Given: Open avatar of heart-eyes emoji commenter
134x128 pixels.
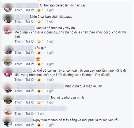Looking at the screenshot, I should click(x=8, y=62).
